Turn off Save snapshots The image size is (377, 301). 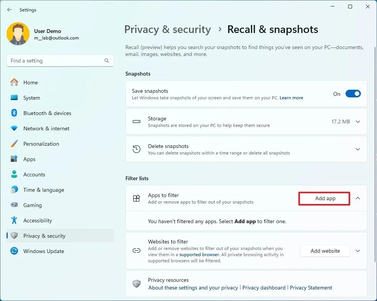point(353,93)
